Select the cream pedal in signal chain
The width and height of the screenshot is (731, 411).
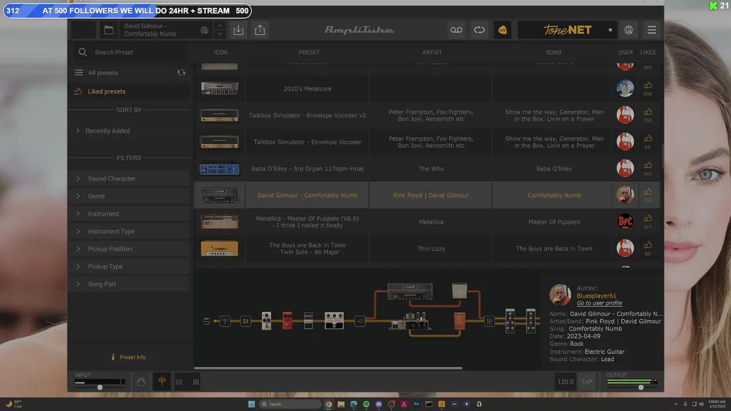(266, 321)
